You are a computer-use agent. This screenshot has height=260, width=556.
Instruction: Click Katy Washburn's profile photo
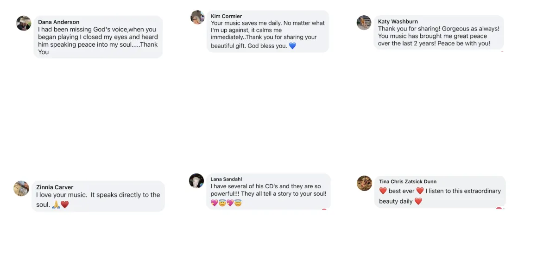[364, 23]
